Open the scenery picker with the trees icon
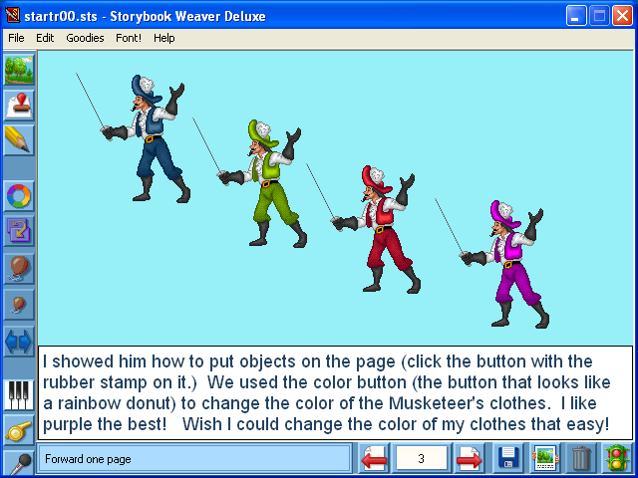 click(19, 70)
